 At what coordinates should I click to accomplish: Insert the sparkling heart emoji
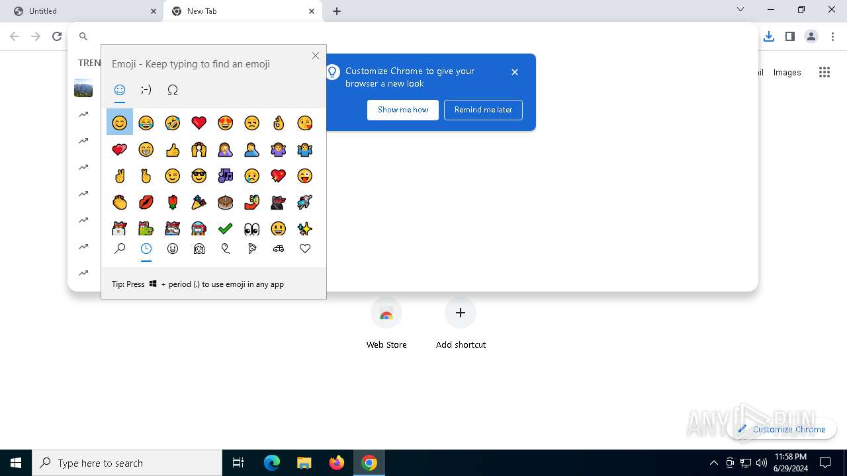(x=279, y=176)
